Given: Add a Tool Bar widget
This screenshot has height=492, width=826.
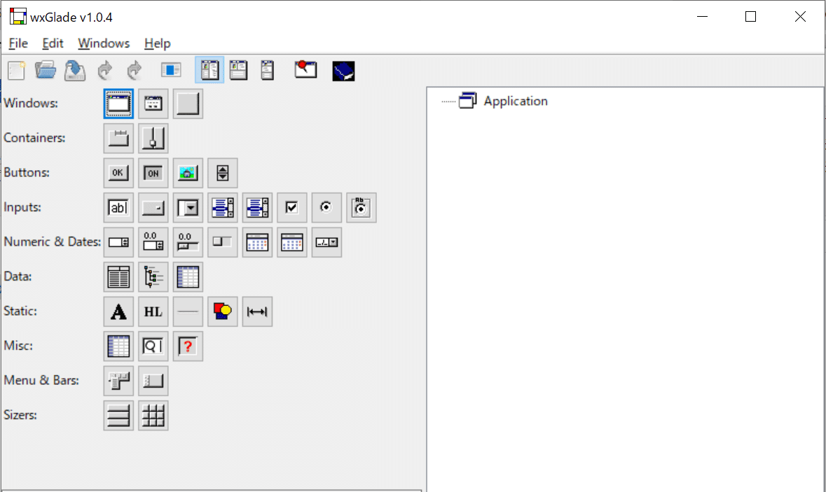Looking at the screenshot, I should pos(153,381).
